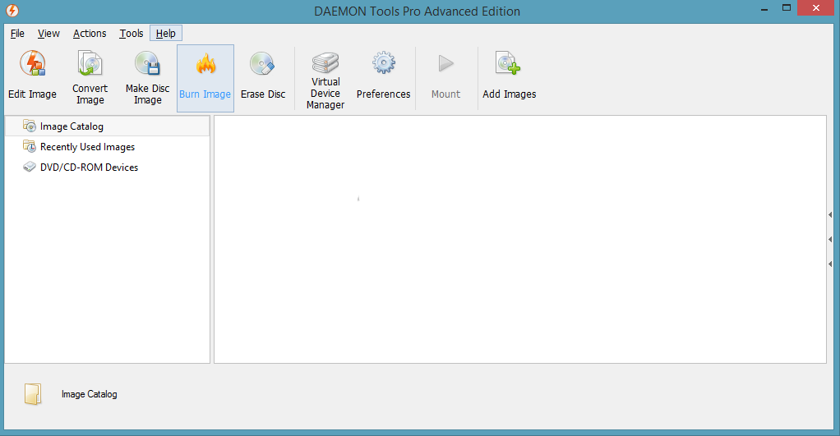Viewport: 840px width, 436px height.
Task: Open the File menu
Action: [17, 33]
